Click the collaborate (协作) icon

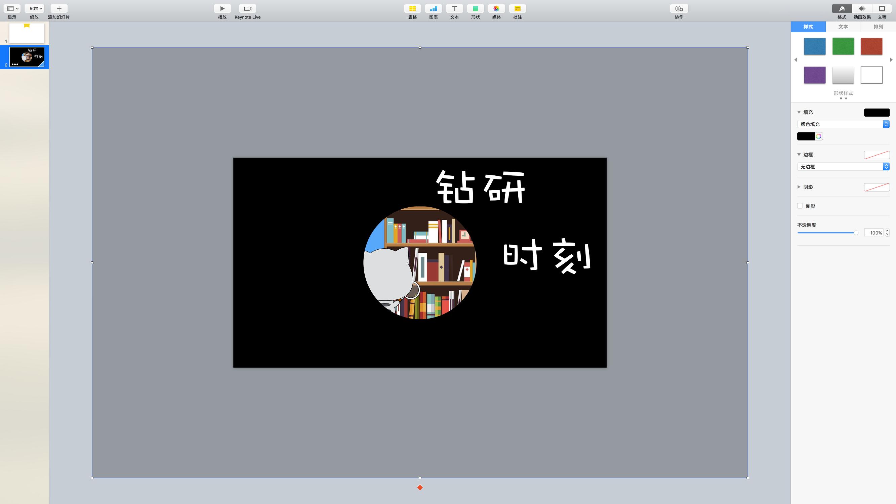679,9
